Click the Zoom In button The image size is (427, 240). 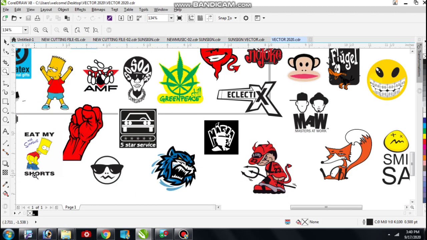36,30
